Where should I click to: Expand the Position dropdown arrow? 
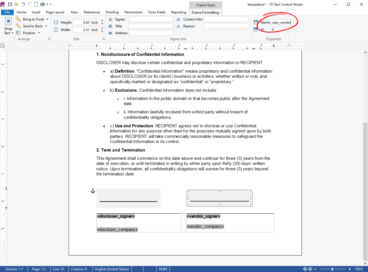pyautogui.click(x=39, y=33)
